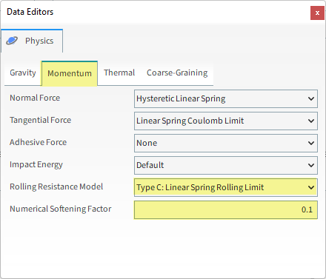This screenshot has height=279, width=326.
Task: Switch to the Thermal tab
Action: (x=119, y=73)
